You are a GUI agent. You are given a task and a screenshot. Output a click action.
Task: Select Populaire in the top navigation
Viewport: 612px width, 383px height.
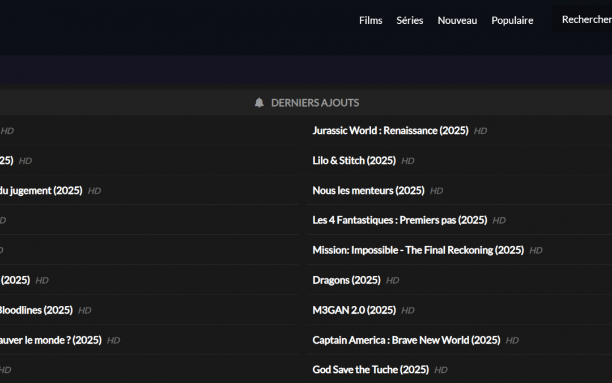(512, 20)
